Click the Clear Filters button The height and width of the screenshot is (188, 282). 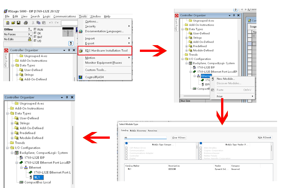179,138
